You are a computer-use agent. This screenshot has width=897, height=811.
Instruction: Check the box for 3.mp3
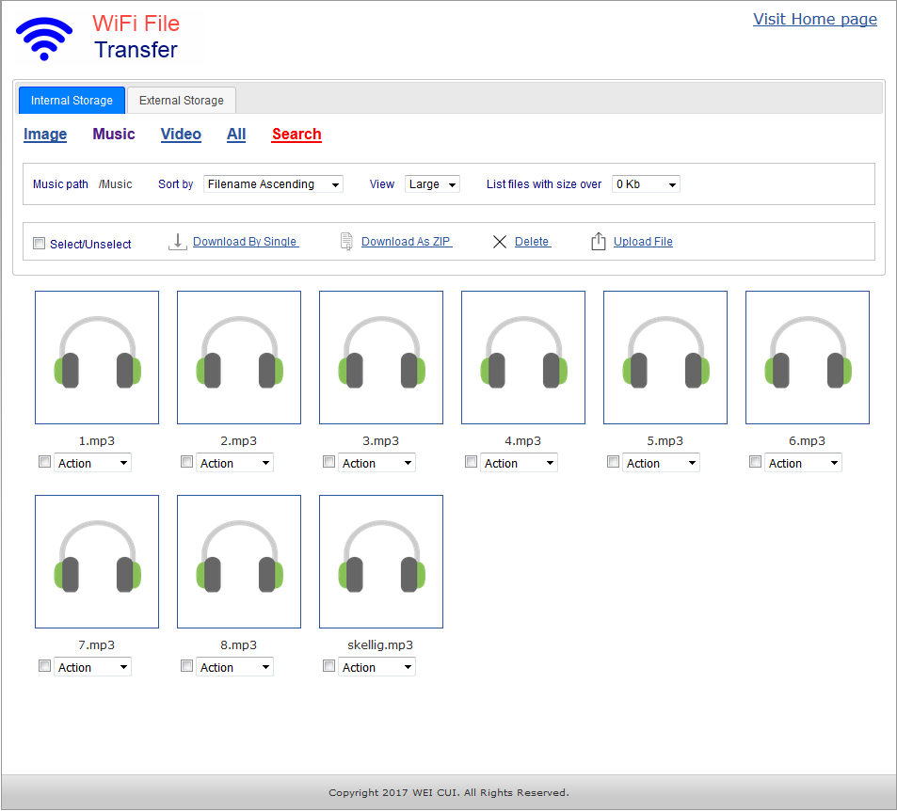[328, 462]
